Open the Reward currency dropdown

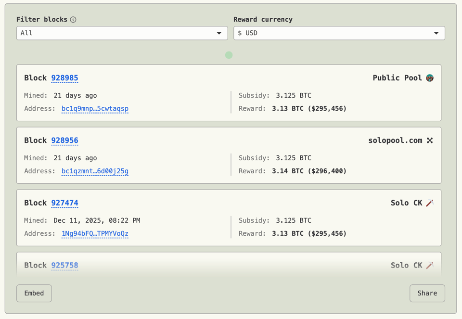[x=337, y=33]
